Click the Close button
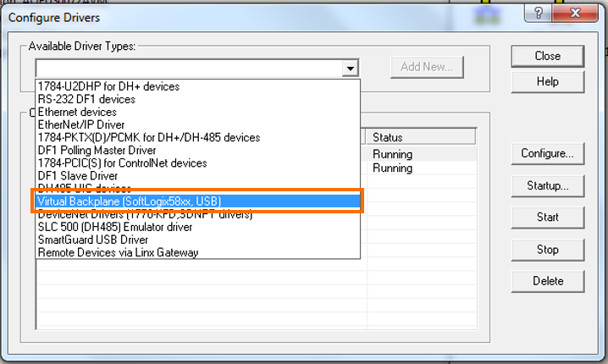Viewport: 608px width, 364px height. (x=548, y=56)
